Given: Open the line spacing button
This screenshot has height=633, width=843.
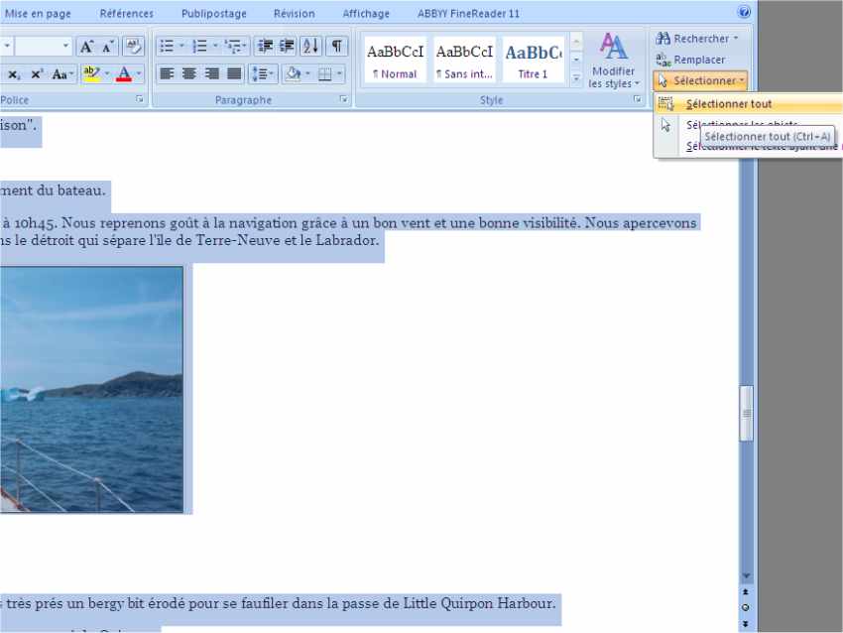Looking at the screenshot, I should pyautogui.click(x=263, y=74).
